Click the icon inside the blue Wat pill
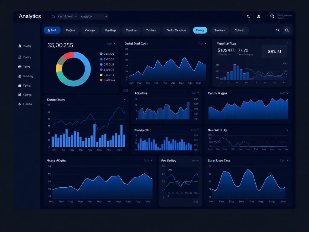 [49, 30]
